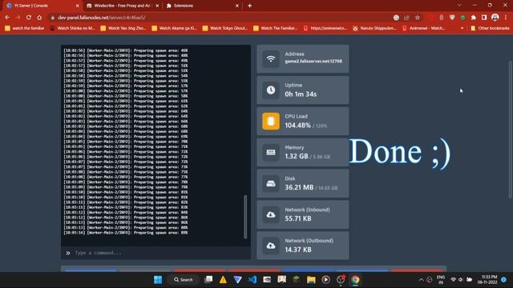Screen dimensions: 513x288
Task: Open the 'Watch Shinka no M...' bookmark
Action: (x=72, y=29)
